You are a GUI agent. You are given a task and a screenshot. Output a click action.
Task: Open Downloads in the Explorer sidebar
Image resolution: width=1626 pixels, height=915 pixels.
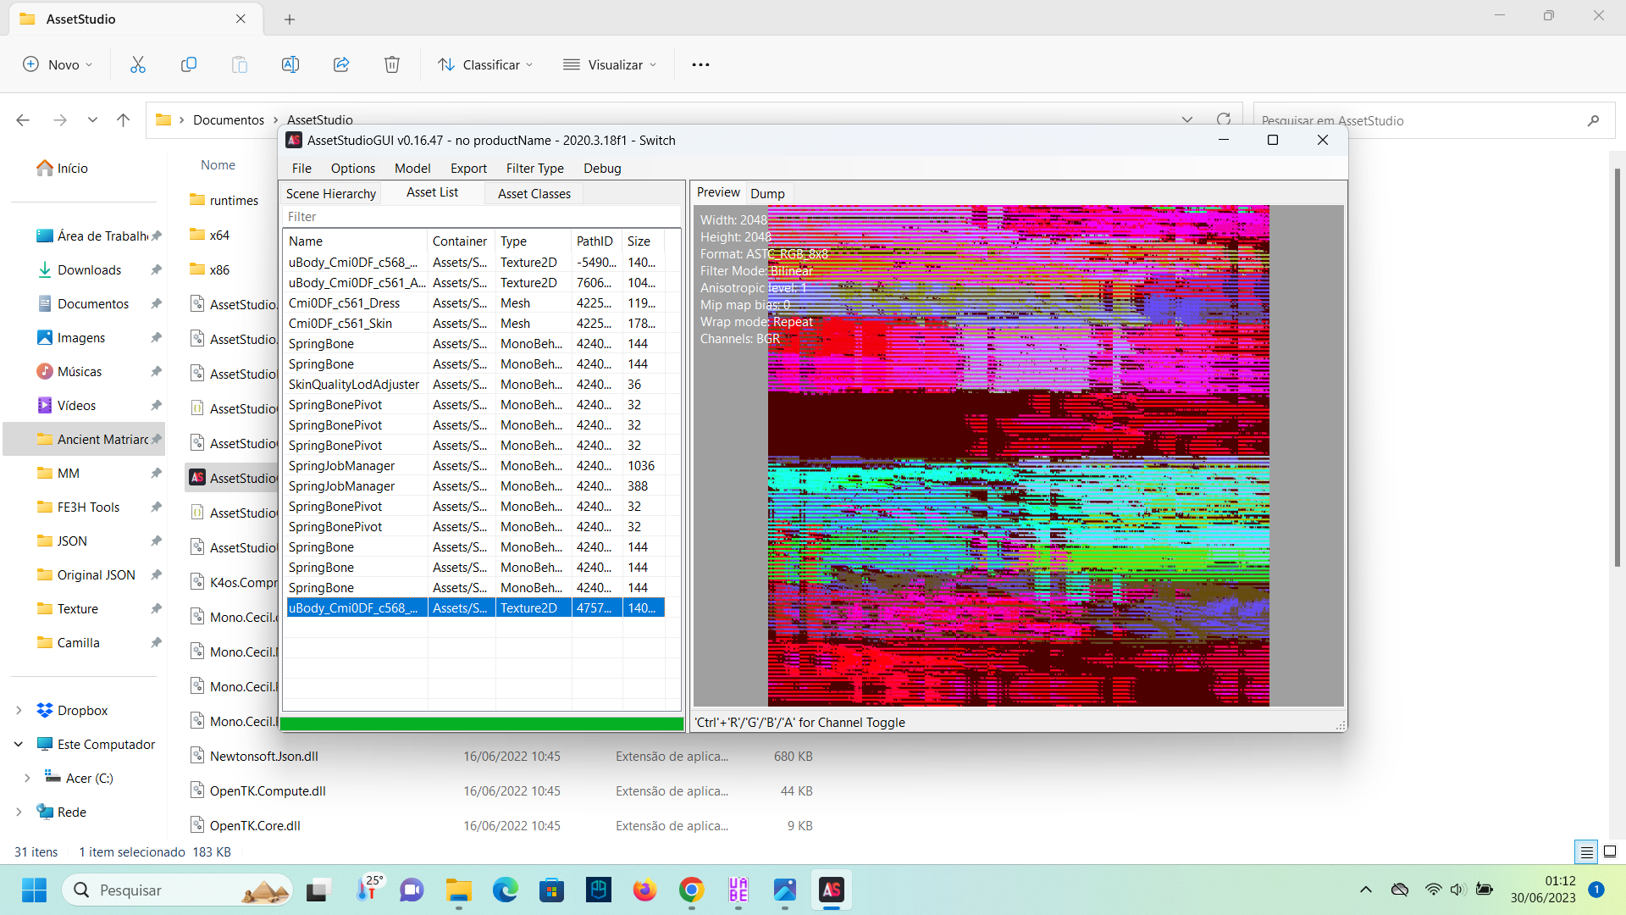[x=89, y=269]
